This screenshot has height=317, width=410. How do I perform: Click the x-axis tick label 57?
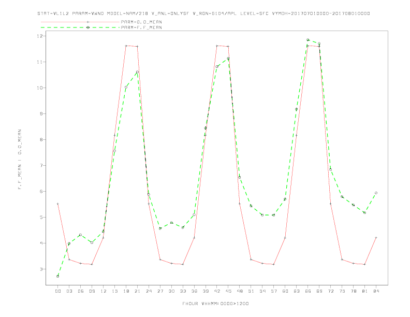point(274,291)
